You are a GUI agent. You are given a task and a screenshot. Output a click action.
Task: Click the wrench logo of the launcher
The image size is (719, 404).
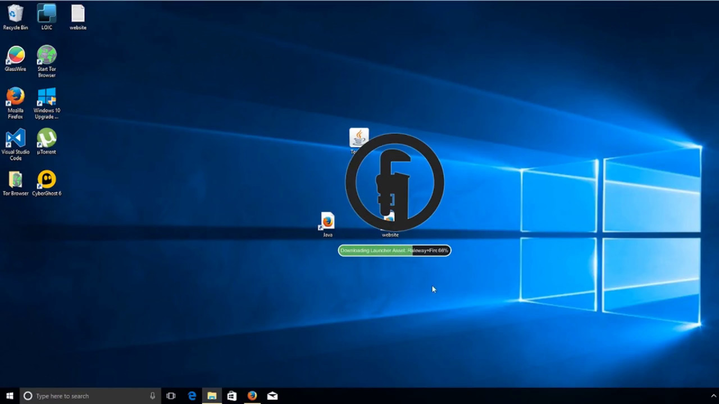pyautogui.click(x=393, y=181)
